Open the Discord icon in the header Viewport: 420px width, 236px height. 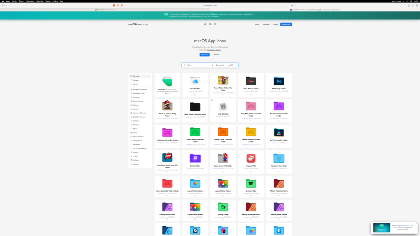click(210, 24)
